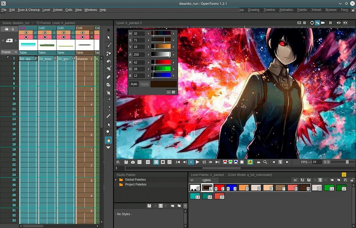Click the Hue value input field
The width and height of the screenshot is (356, 228).
pos(139,33)
